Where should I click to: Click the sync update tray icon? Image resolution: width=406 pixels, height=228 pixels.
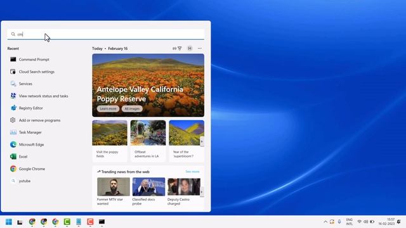pyautogui.click(x=332, y=222)
